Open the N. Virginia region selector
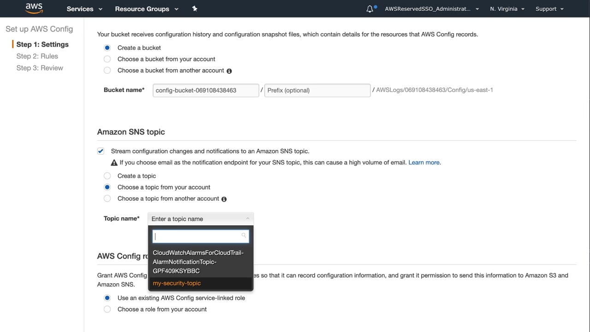The width and height of the screenshot is (590, 332). pos(507,9)
